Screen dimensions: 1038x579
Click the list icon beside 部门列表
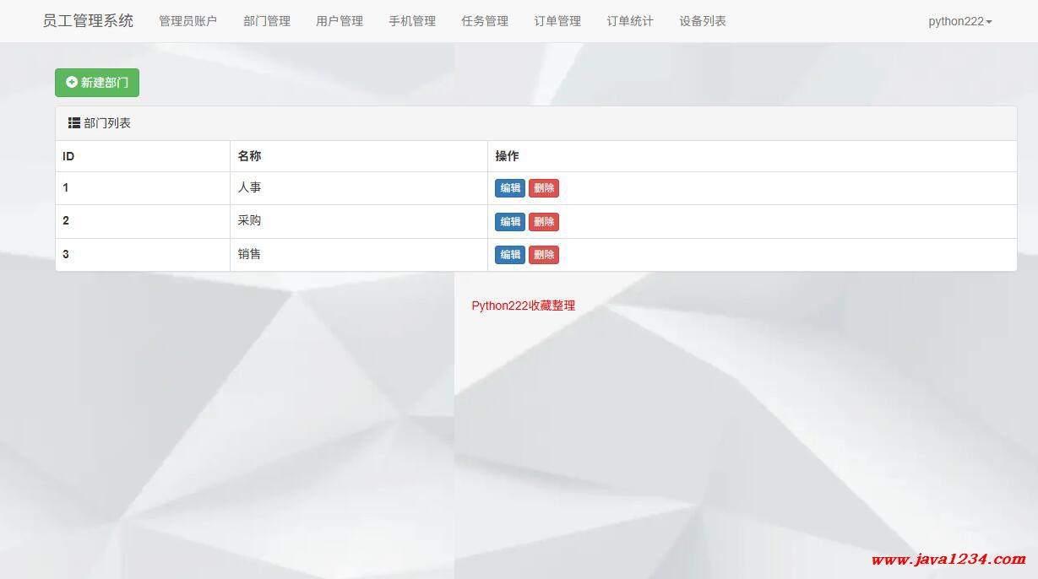pyautogui.click(x=74, y=123)
